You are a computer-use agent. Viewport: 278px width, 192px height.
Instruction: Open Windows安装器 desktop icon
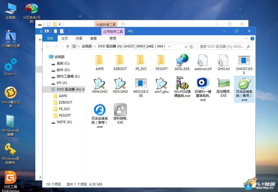coord(10,125)
